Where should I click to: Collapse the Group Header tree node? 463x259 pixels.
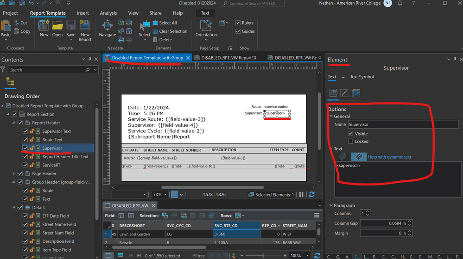pos(13,182)
